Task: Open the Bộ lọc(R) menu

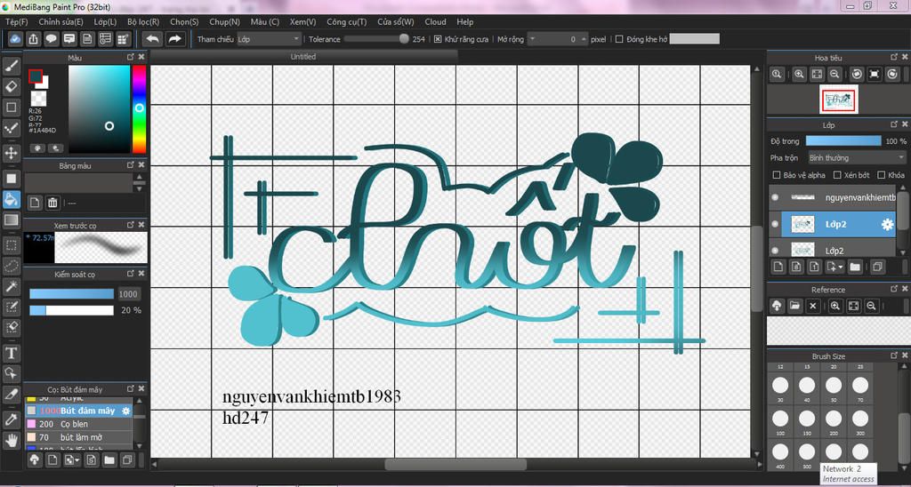Action: coord(143,21)
